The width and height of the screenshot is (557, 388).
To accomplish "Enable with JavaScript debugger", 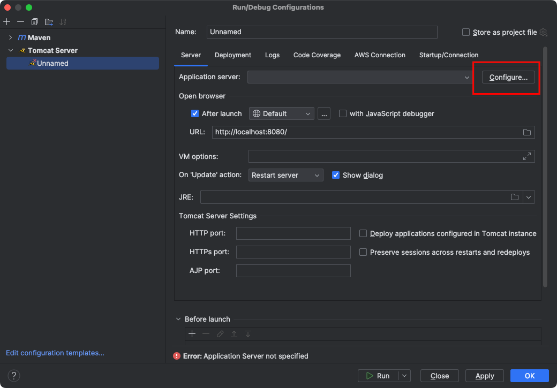I will coord(342,113).
